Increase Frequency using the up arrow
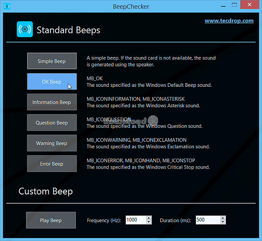The height and width of the screenshot is (241, 262). point(149,218)
